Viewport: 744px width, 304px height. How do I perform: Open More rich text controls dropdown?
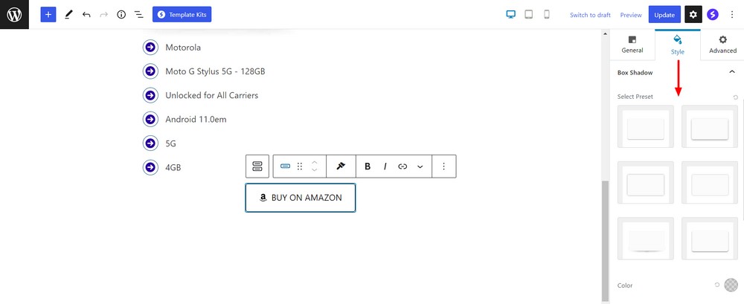click(x=420, y=166)
